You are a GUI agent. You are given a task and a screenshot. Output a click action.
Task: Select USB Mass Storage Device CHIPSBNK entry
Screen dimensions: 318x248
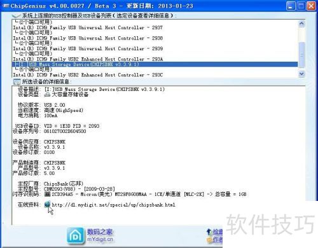(155, 64)
